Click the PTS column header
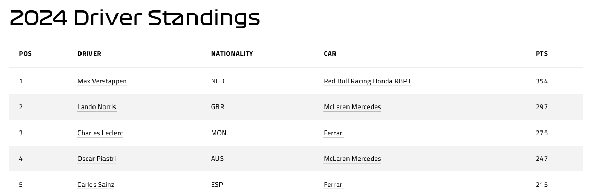 tap(541, 54)
